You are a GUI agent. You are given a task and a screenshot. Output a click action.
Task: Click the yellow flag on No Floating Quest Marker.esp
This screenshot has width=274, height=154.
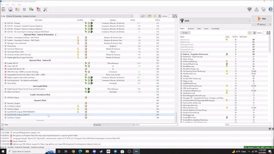227,71
